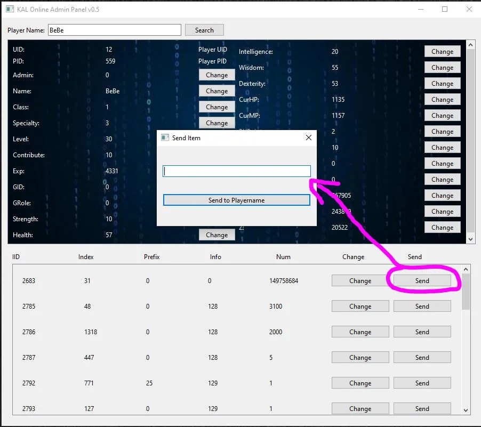Change item with IID 2793

(360, 408)
